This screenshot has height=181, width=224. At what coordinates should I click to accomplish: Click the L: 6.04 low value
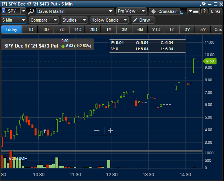[x=167, y=49]
